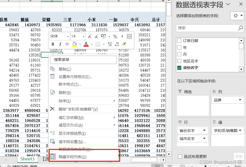Select 隐藏字段列表(D) menu item
The width and height of the screenshot is (246, 167).
coord(83,157)
